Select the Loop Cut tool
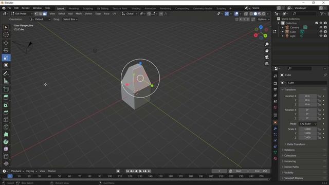 coord(6,120)
